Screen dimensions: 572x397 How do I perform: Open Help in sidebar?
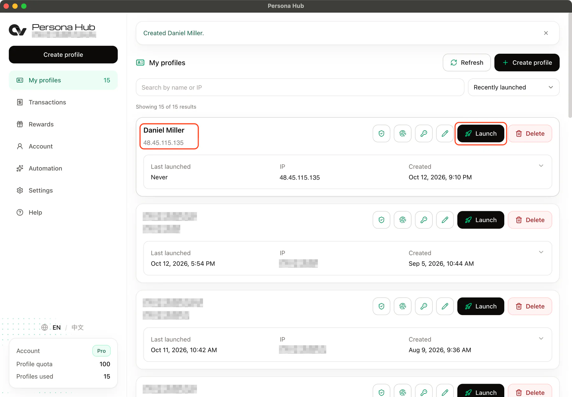(63, 212)
